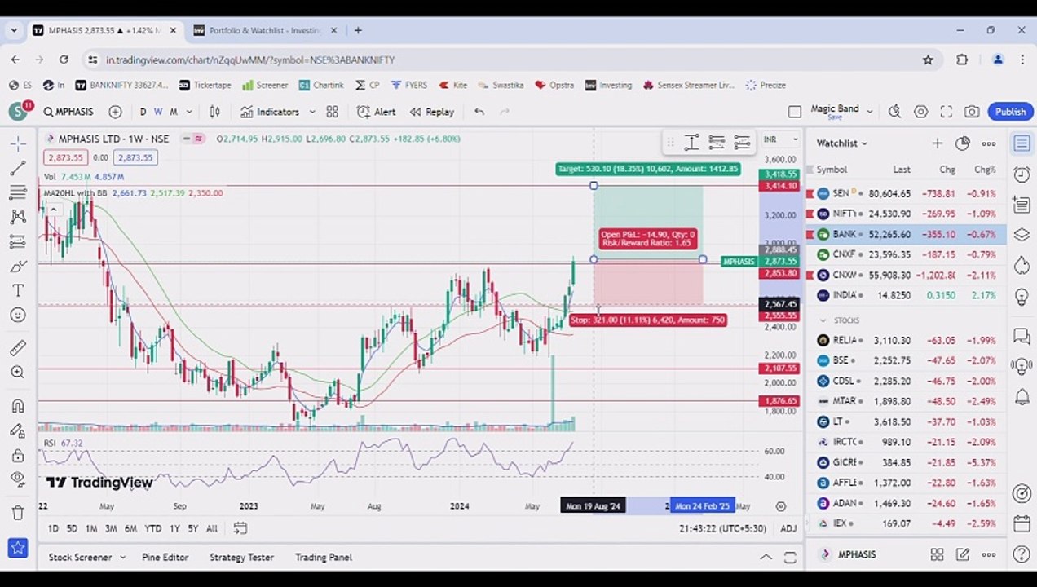Select the BANK row in watchlist
The height and width of the screenshot is (587, 1037).
pos(906,234)
